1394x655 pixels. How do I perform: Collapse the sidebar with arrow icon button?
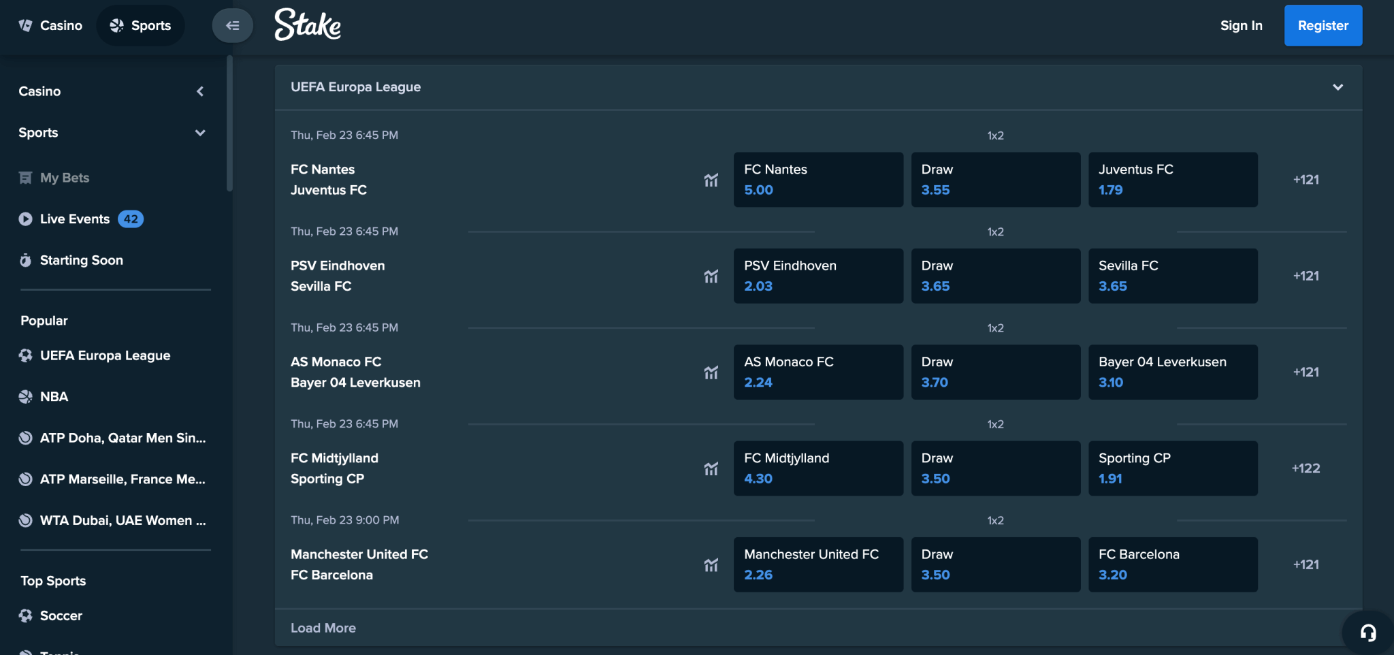click(x=232, y=26)
